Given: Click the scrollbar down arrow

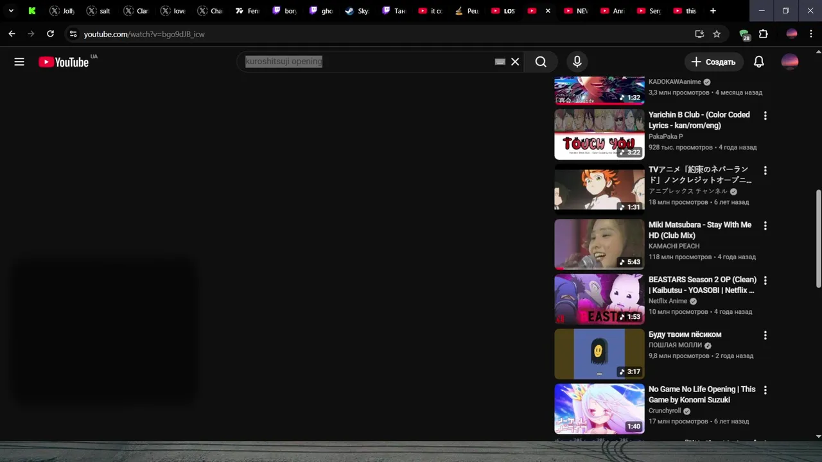Looking at the screenshot, I should [818, 436].
